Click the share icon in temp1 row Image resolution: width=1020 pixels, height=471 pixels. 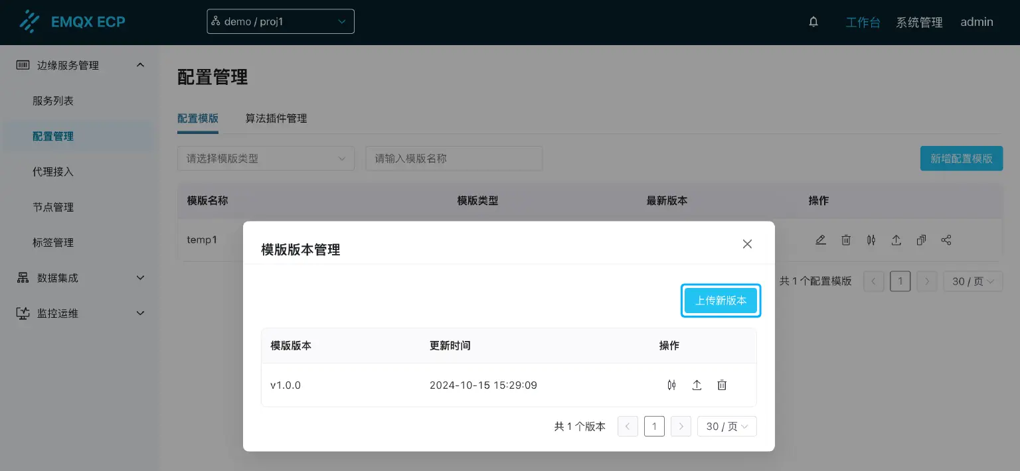(946, 240)
